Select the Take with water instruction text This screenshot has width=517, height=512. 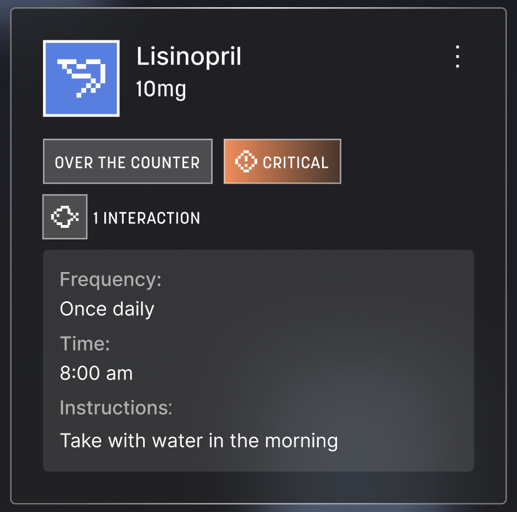pos(198,441)
